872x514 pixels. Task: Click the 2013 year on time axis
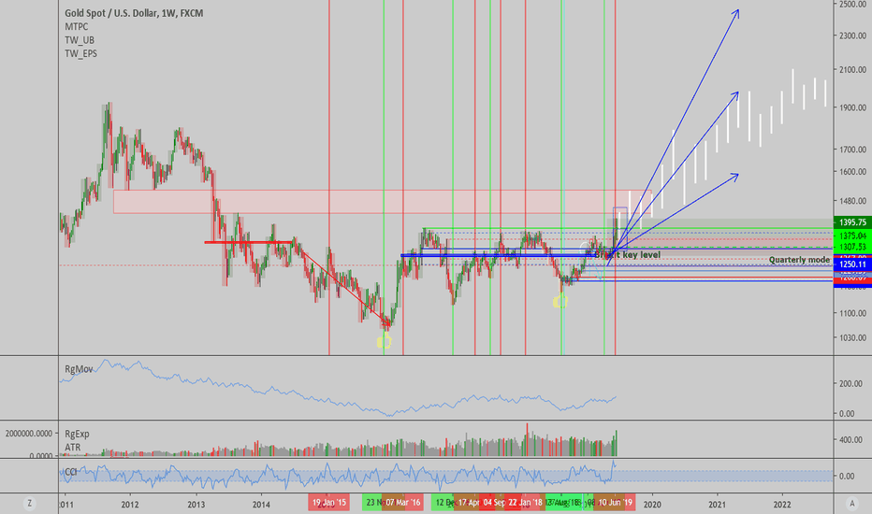click(196, 505)
